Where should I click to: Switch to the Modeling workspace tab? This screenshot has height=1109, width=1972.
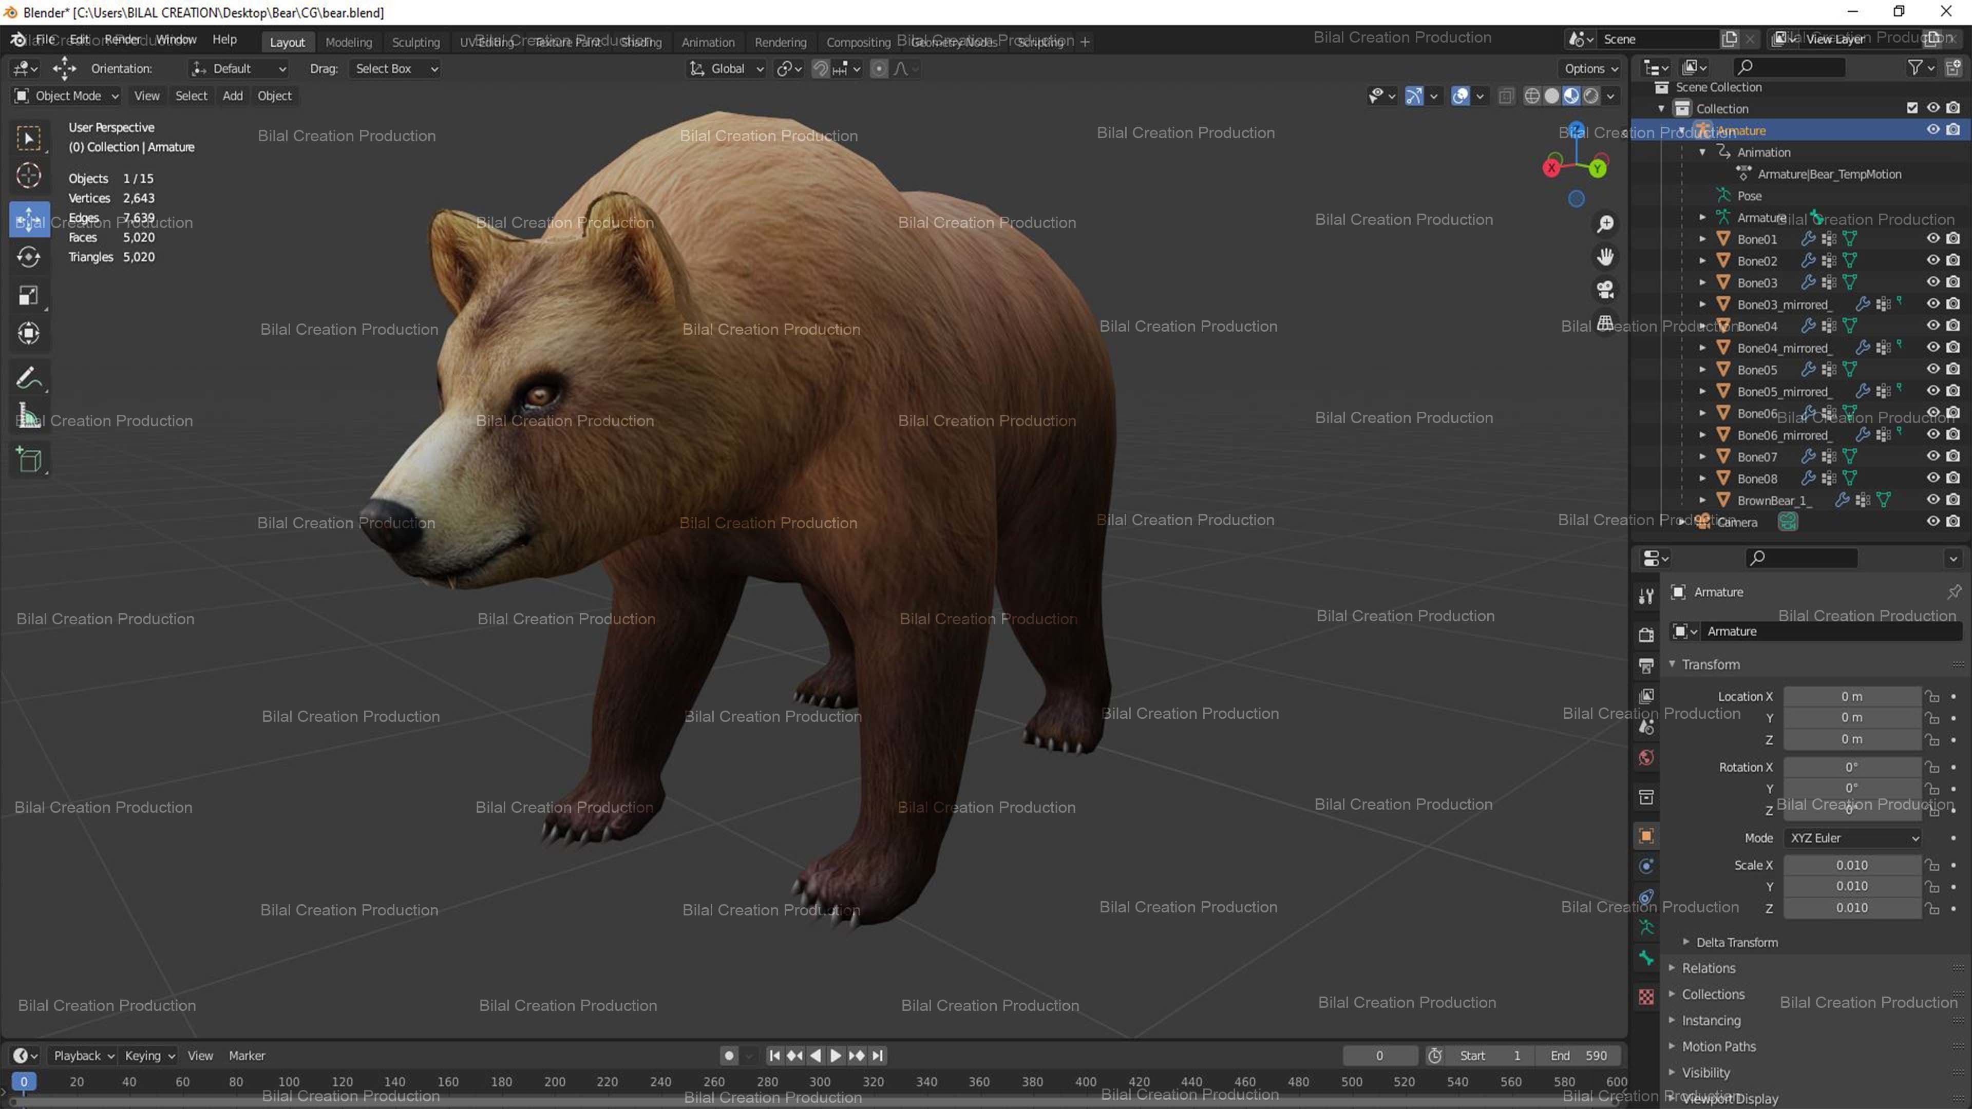[348, 42]
